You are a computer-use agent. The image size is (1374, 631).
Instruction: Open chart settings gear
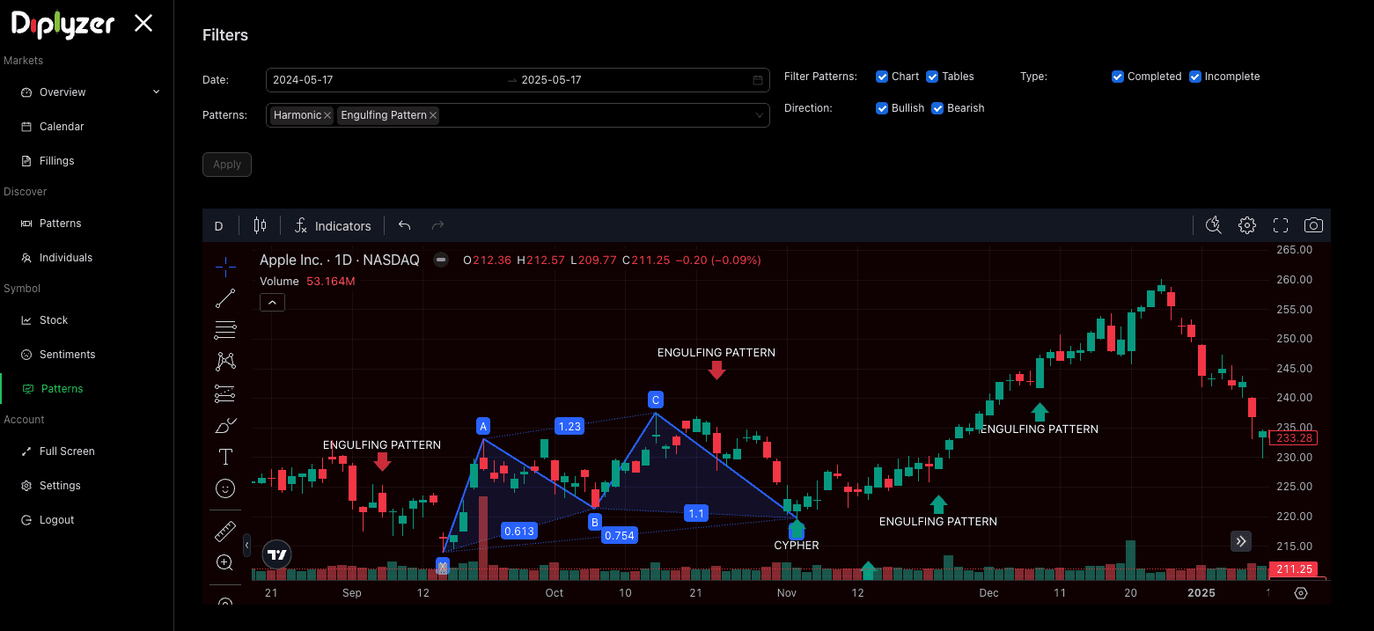pyautogui.click(x=1247, y=225)
